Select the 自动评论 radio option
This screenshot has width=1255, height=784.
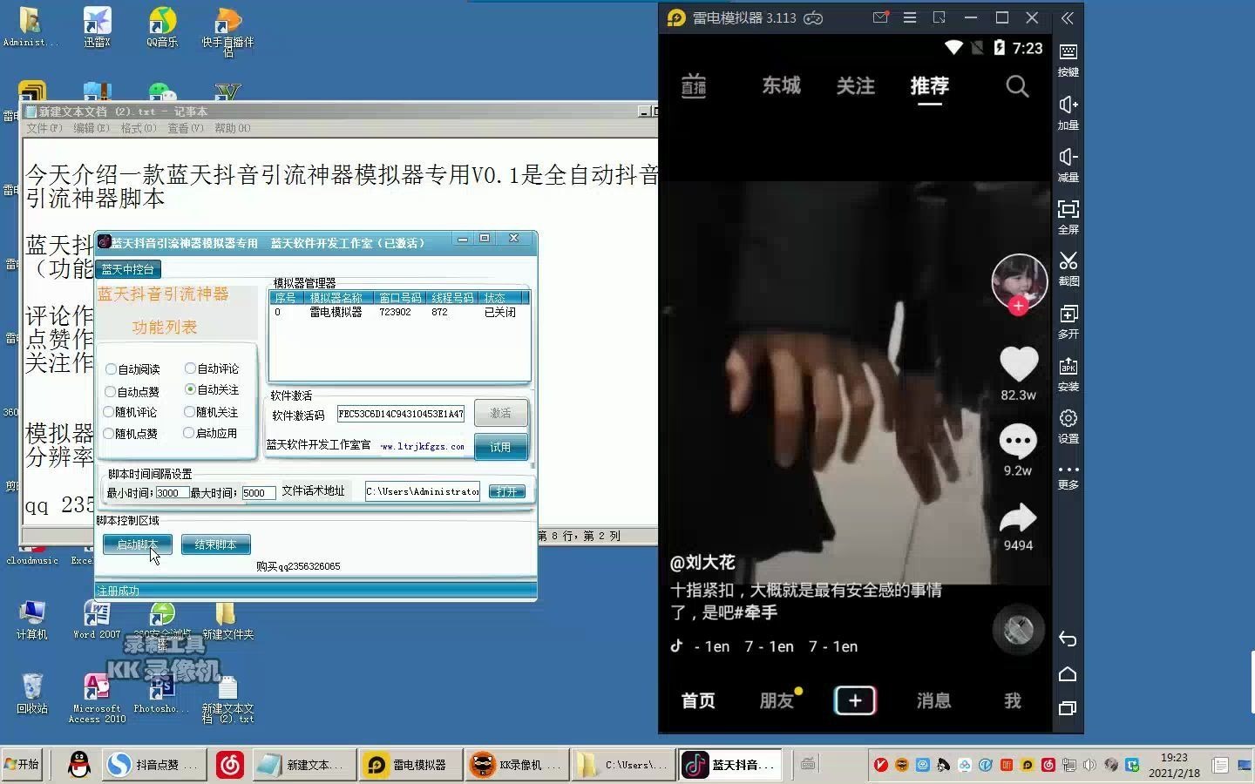[190, 368]
